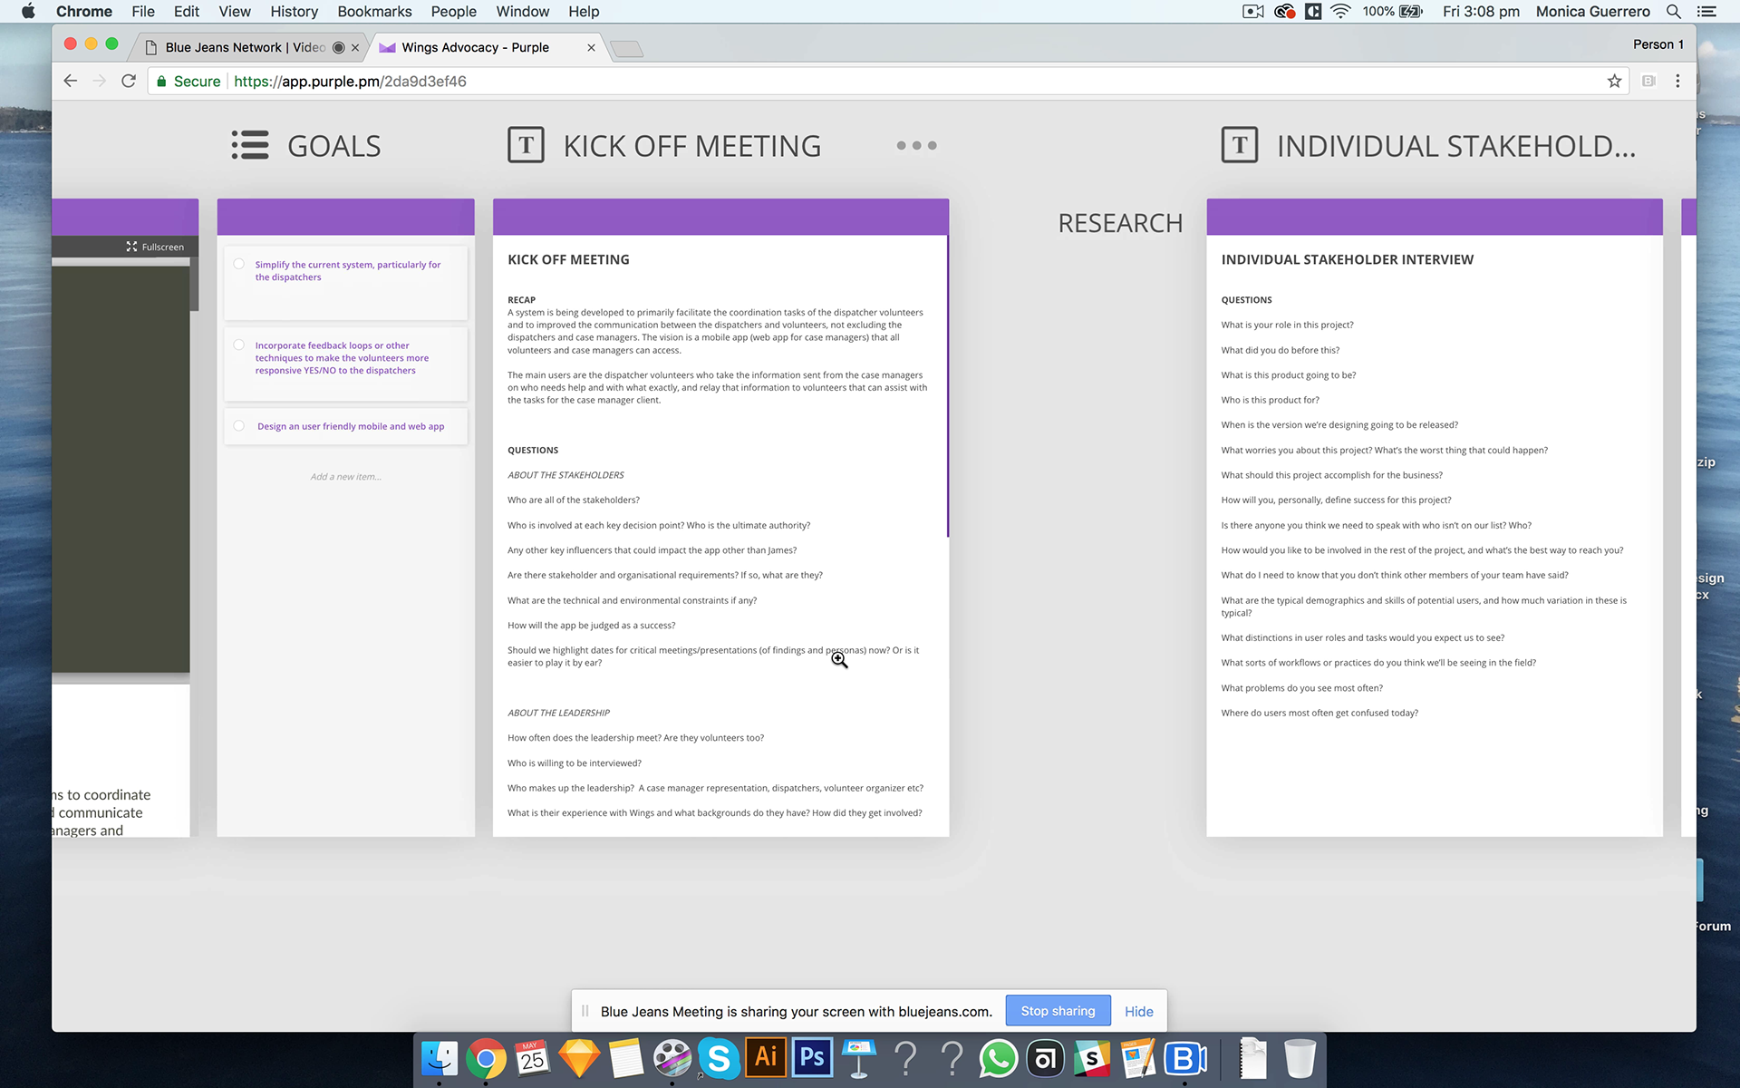The width and height of the screenshot is (1740, 1088).
Task: Click 'Who is this product for?' question
Action: 1270,400
